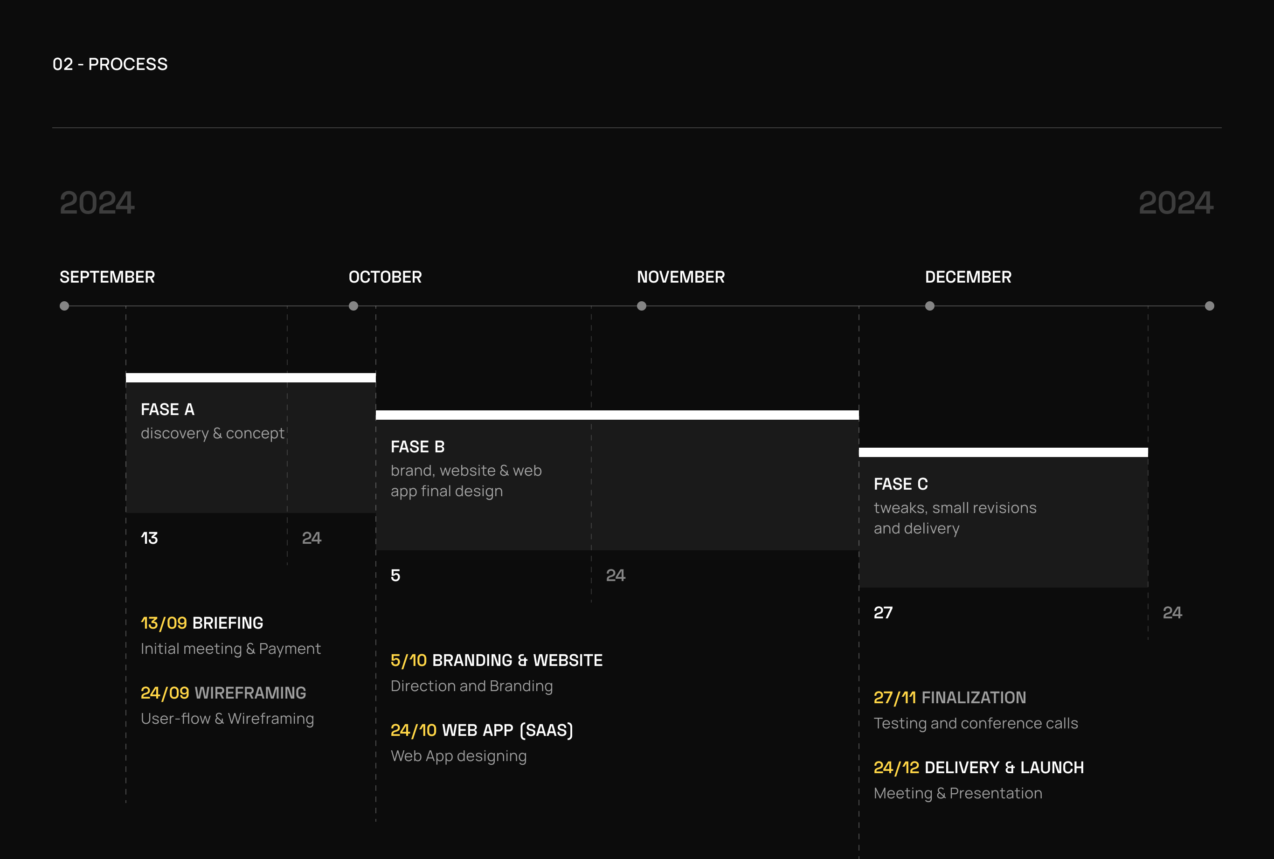Click the DECEMBER month label

[969, 277]
